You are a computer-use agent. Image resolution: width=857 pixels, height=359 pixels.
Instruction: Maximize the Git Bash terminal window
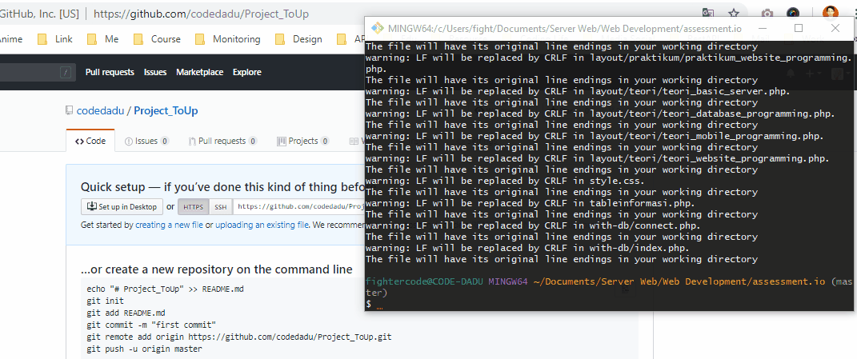[799, 28]
